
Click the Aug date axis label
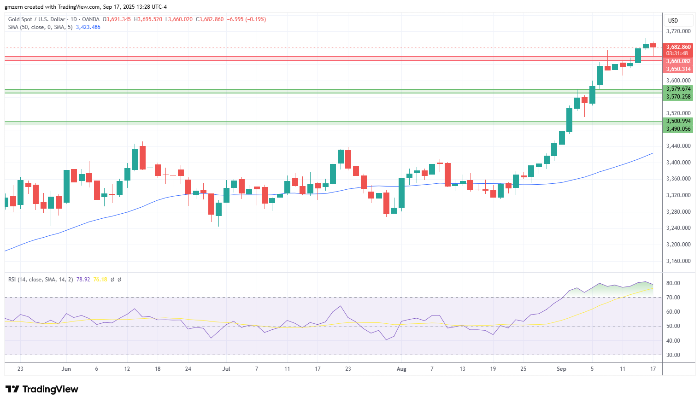402,369
